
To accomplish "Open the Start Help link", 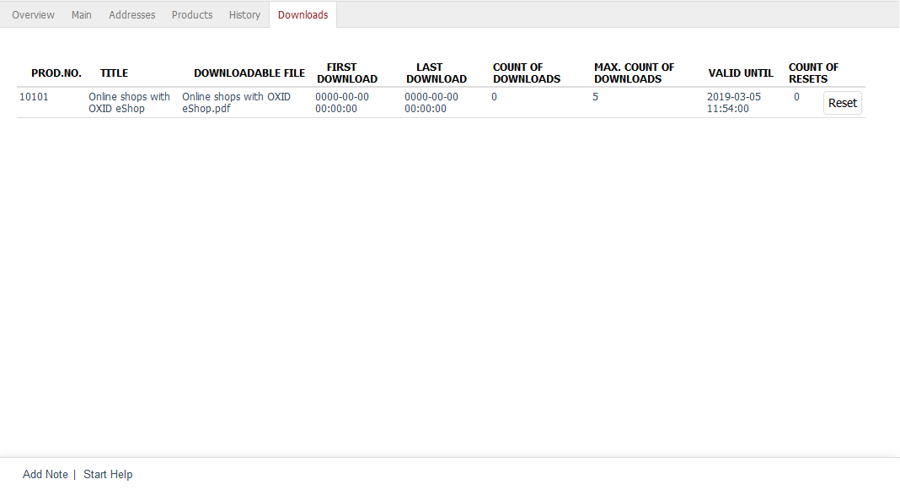I will (x=108, y=475).
